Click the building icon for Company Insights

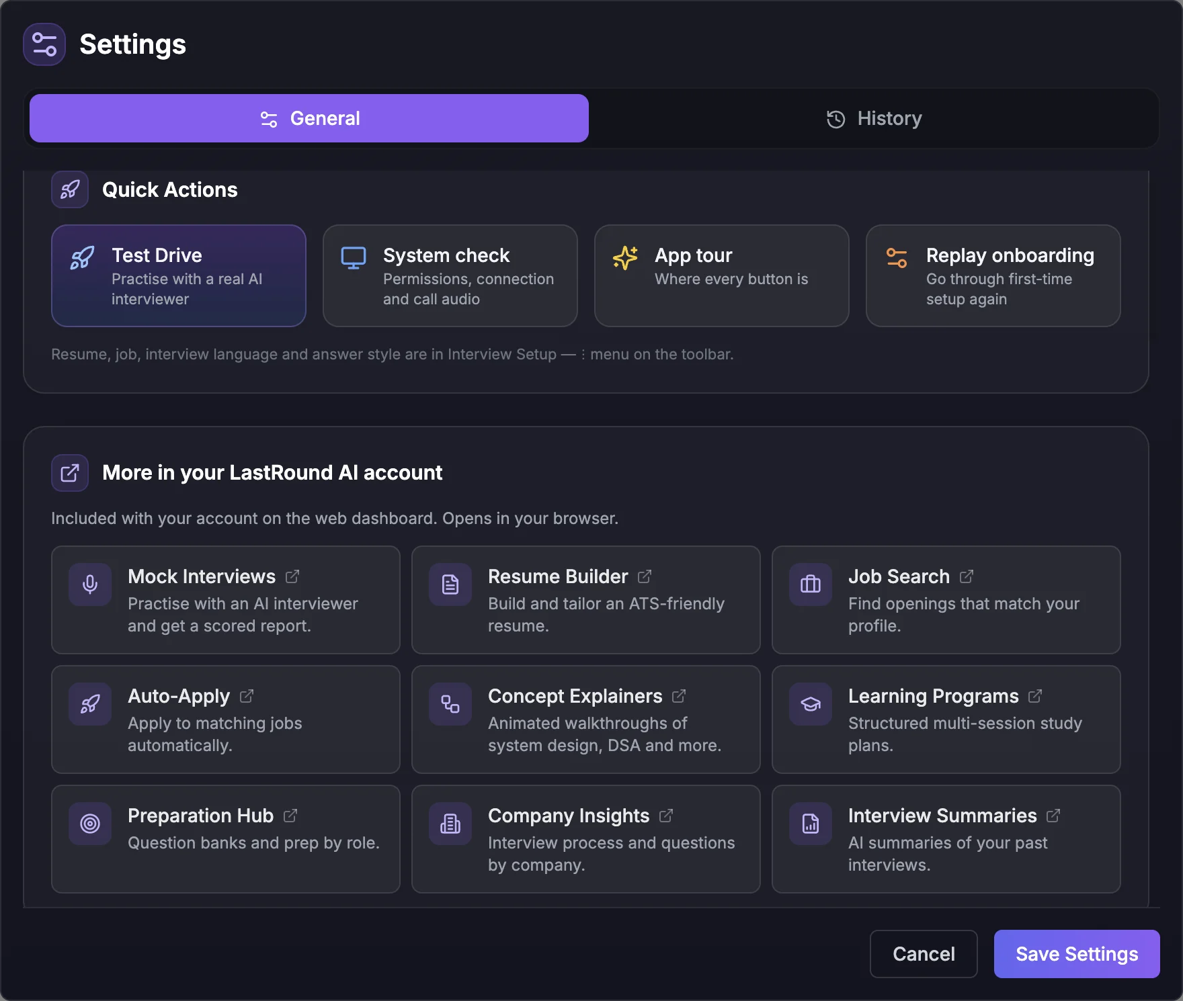click(450, 824)
